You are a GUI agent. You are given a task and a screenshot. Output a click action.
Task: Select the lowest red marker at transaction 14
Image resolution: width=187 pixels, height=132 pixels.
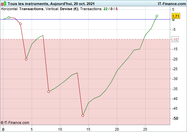coord(83,116)
